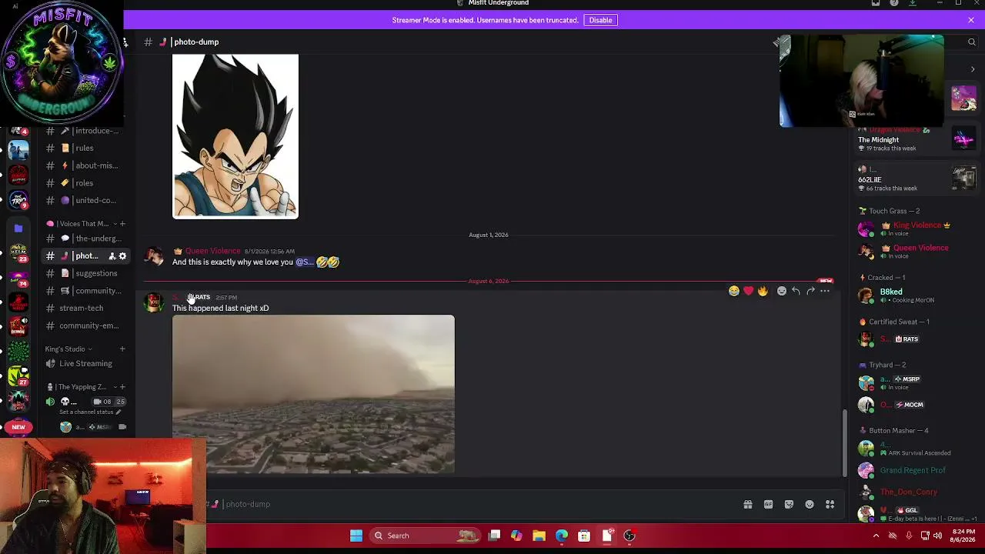This screenshot has height=554, width=985.
Task: Disable Streamer Mode from the banner
Action: tap(600, 20)
